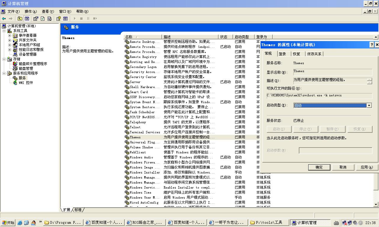The image size is (379, 227).
Task: Open the 查看 menu
Action: click(x=48, y=12)
